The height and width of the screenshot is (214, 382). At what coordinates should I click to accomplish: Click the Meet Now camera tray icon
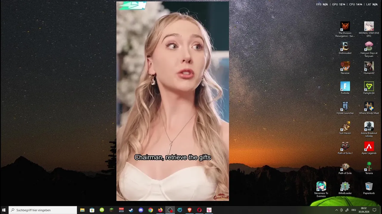tap(342, 210)
